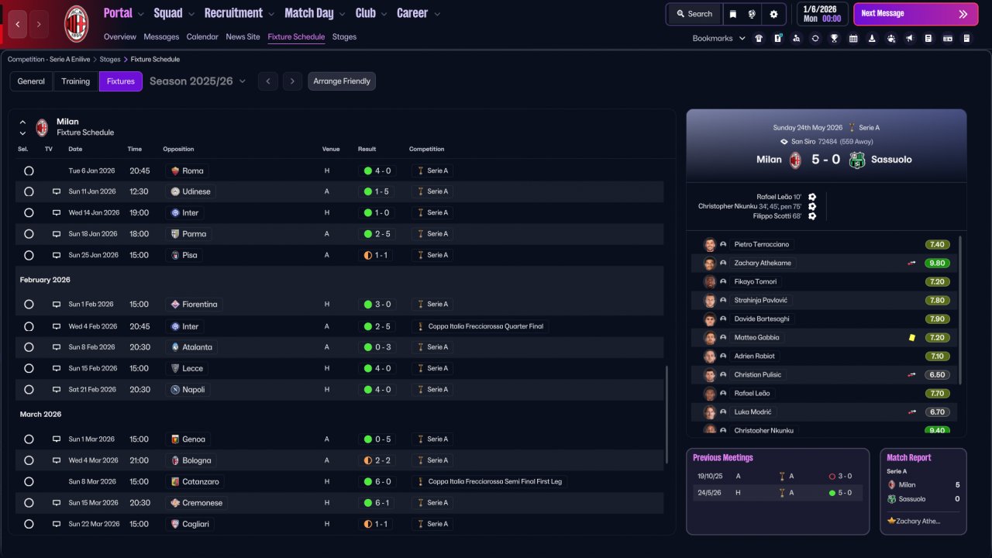Screen dimensions: 992x558
Task: Select the Cagliari fixture radio button
Action: 29,524
